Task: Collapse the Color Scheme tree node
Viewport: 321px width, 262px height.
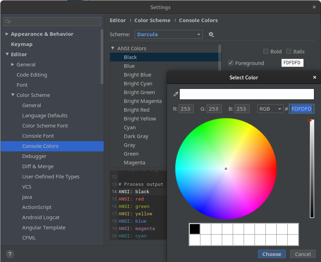Action: click(x=13, y=95)
